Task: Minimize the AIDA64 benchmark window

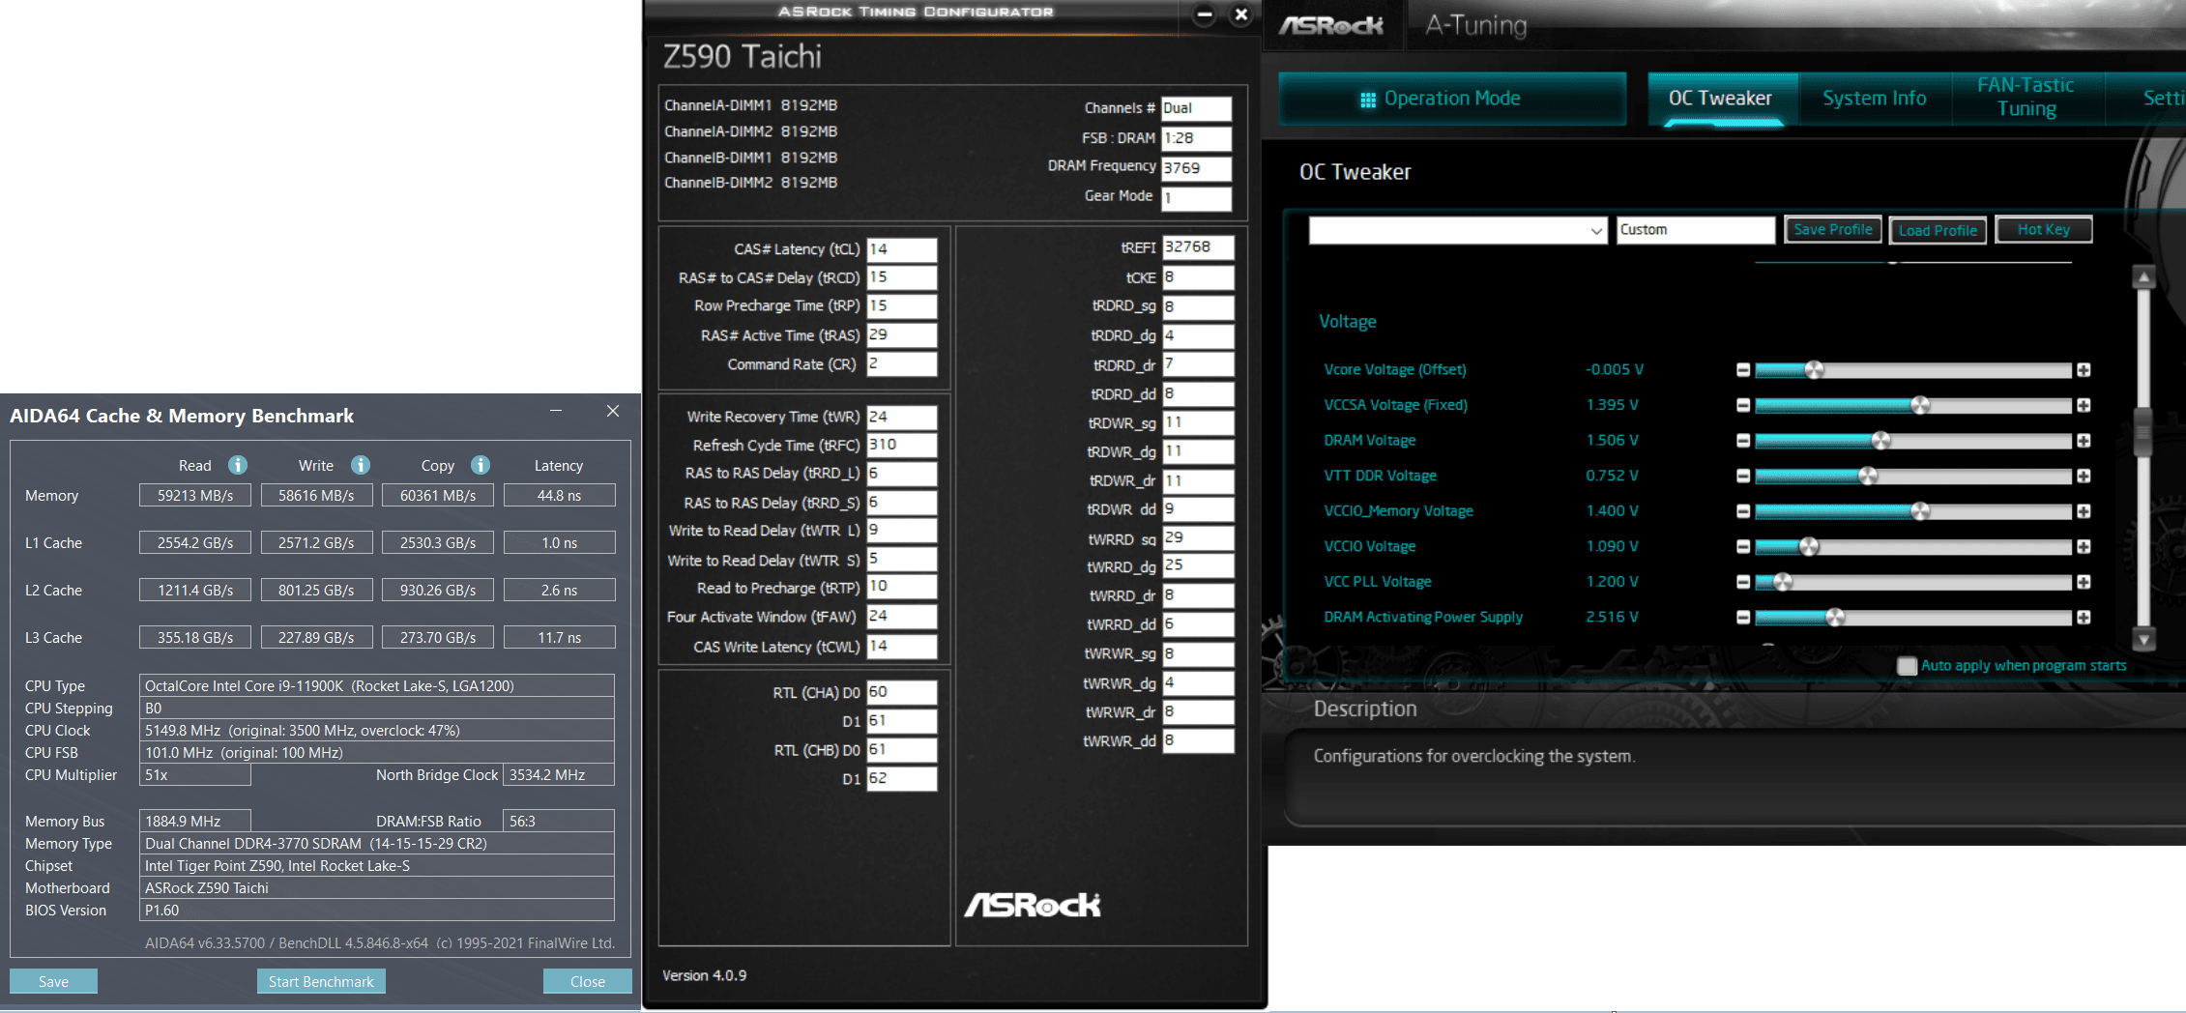Action: [556, 411]
